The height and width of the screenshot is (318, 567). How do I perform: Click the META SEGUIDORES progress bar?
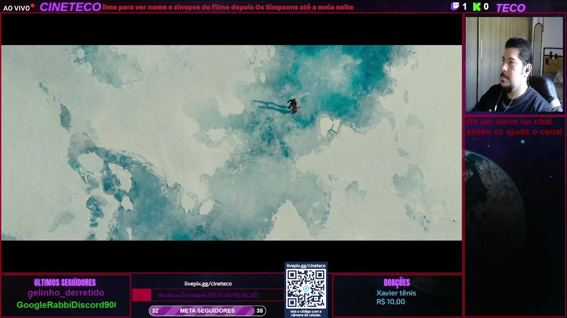[207, 311]
